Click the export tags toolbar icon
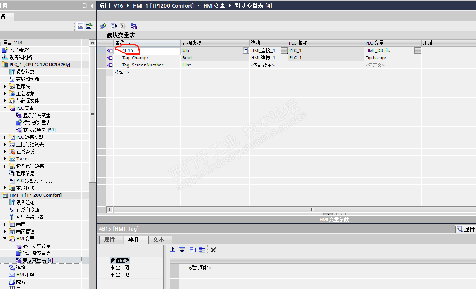Image resolution: width=476 pixels, height=289 pixels. point(114,26)
